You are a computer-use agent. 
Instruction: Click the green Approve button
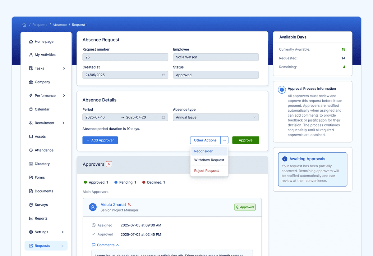[246, 140]
